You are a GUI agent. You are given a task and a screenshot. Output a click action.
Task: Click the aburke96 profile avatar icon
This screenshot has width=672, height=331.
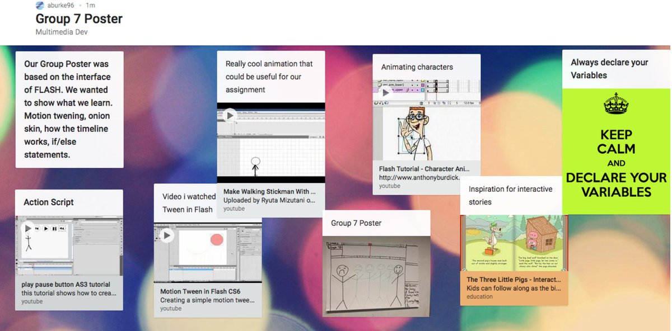click(x=39, y=6)
